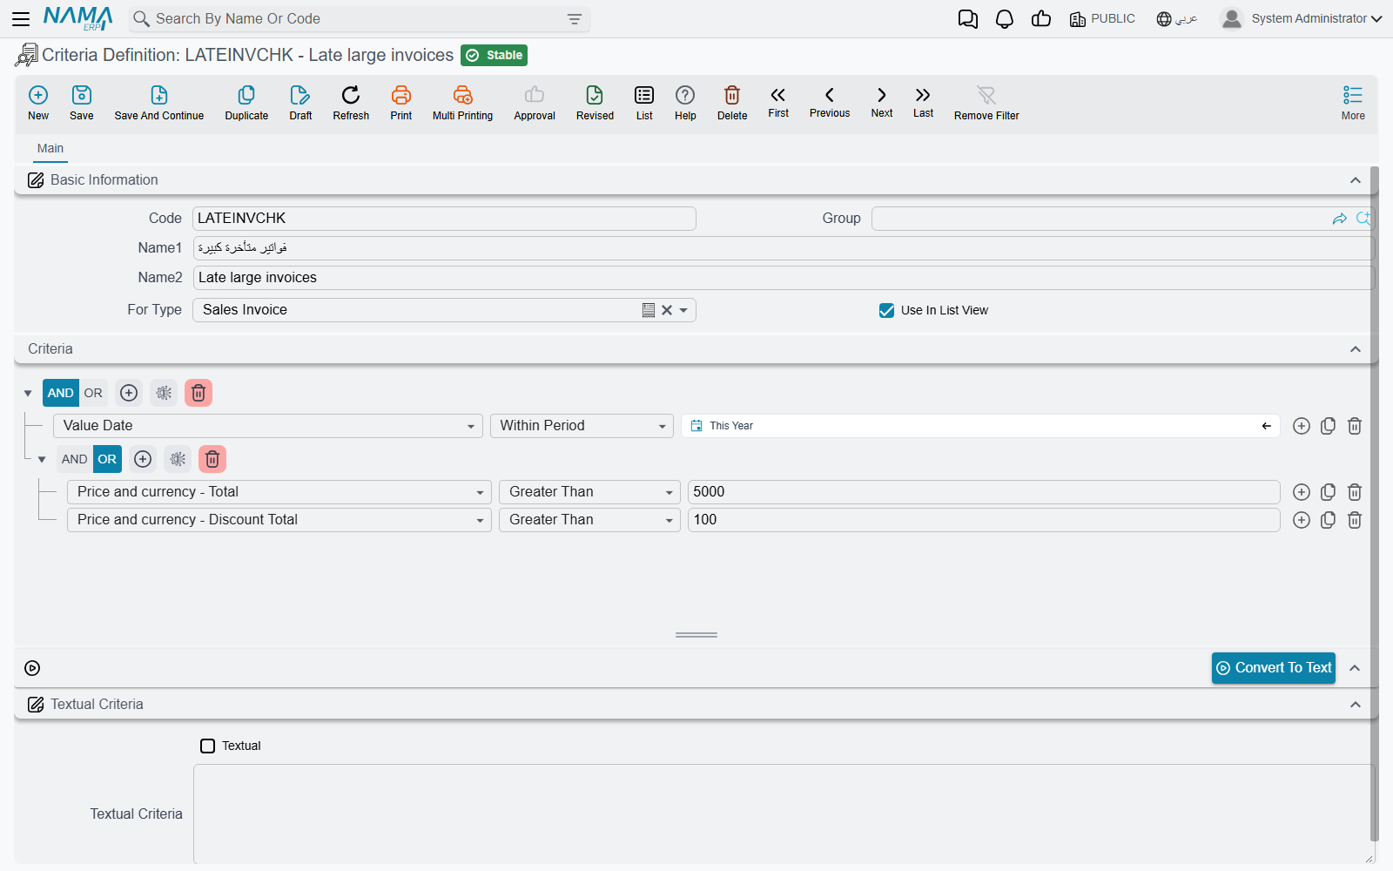Click the thumbs-up icon in header
Image resolution: width=1393 pixels, height=871 pixels.
pos(1041,19)
